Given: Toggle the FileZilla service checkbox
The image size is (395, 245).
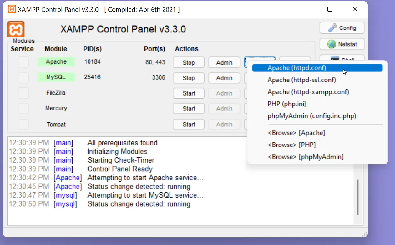Looking at the screenshot, I should (23, 93).
